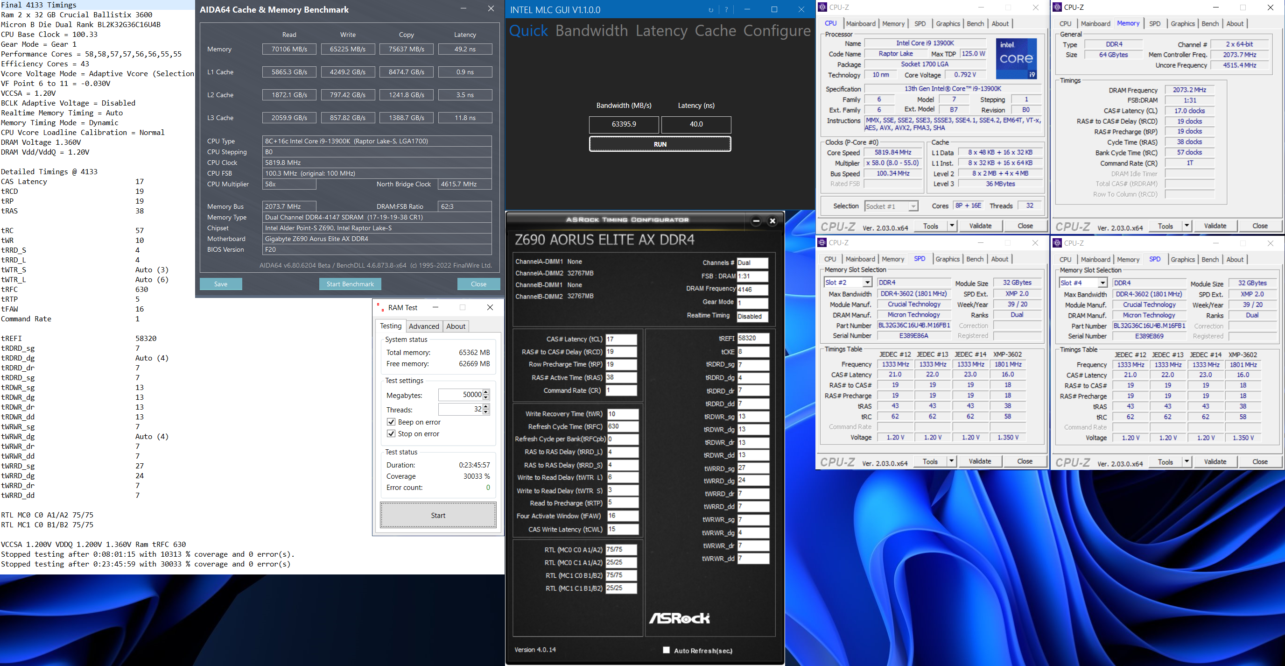Enable Auto Refresh in ASRock Timing Configurator
This screenshot has width=1285, height=666.
tap(666, 650)
